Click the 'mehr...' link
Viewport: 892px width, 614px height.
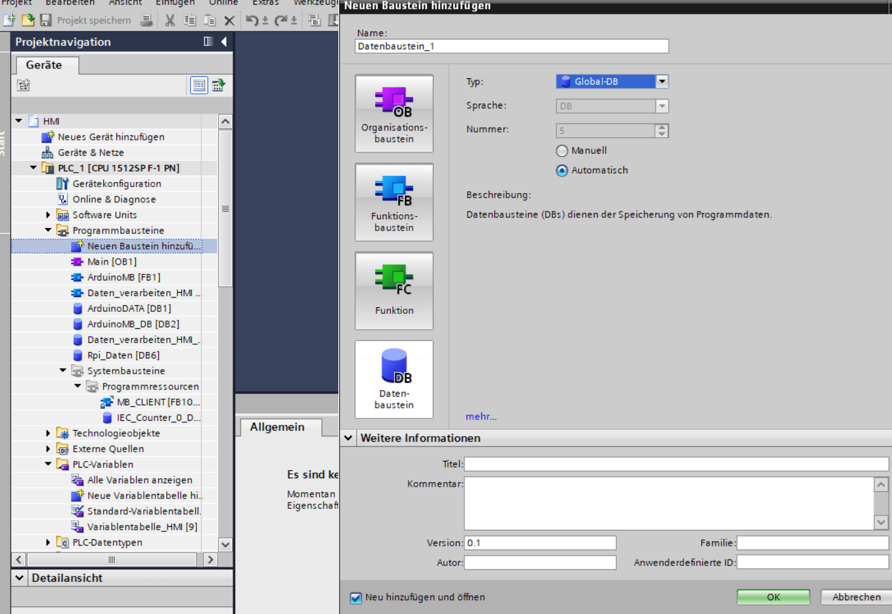click(481, 416)
